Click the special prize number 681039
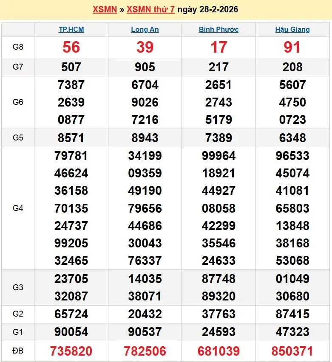Viewport: 332px width, 362px height. click(218, 351)
